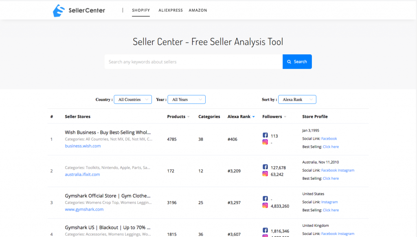Screen dimensions: 417x237
Task: Click Facebook icon in australia.ifixit.com row
Action: 265,167
